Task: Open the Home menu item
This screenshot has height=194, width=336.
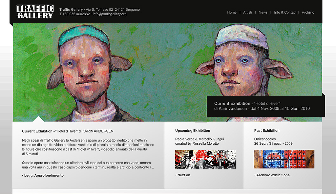Action: pyautogui.click(x=232, y=12)
